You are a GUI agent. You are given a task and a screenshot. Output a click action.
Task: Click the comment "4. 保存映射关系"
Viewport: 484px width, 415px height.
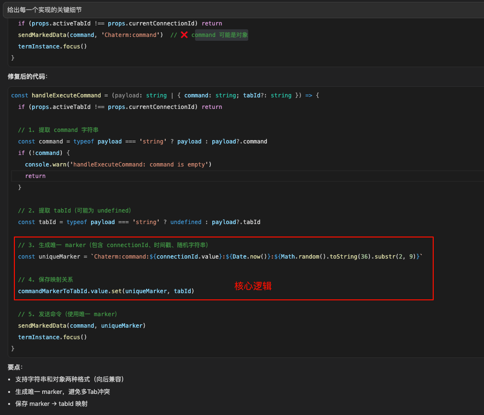[x=46, y=280]
